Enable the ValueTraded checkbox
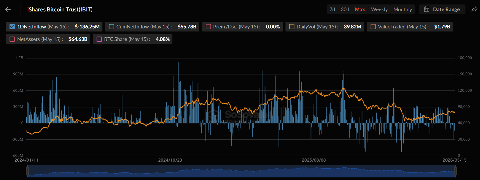 point(373,27)
